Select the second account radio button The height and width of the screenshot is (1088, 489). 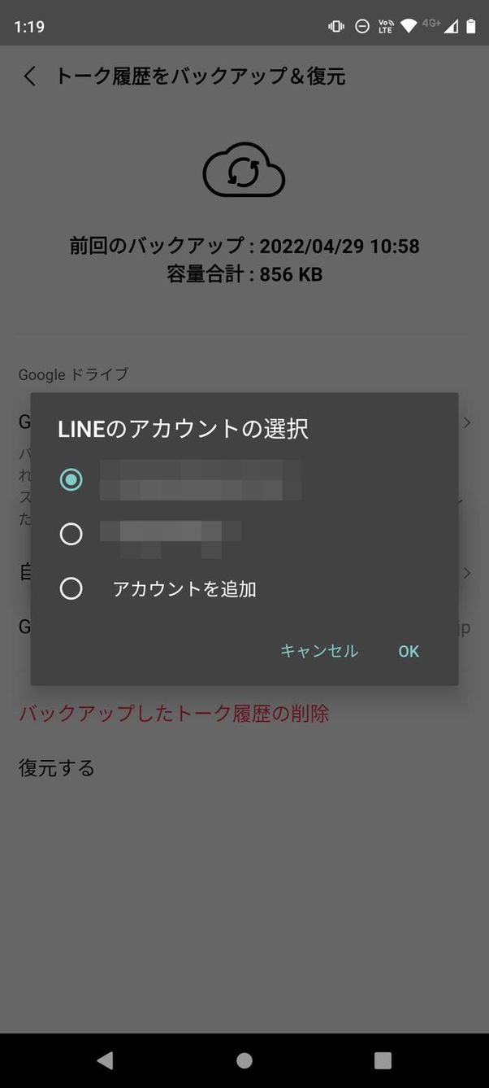pyautogui.click(x=71, y=534)
